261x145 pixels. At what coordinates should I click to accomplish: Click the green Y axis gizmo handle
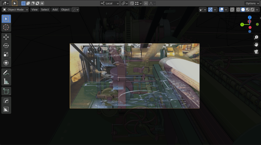point(242,25)
